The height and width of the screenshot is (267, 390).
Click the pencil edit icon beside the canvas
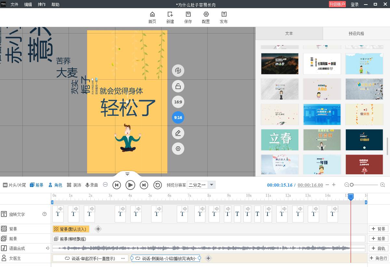[178, 133]
